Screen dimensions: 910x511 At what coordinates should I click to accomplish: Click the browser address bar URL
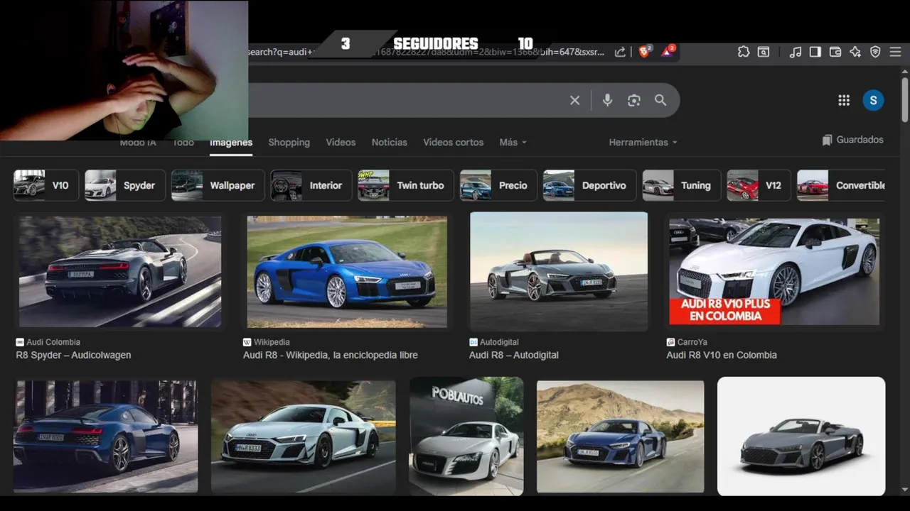click(427, 52)
